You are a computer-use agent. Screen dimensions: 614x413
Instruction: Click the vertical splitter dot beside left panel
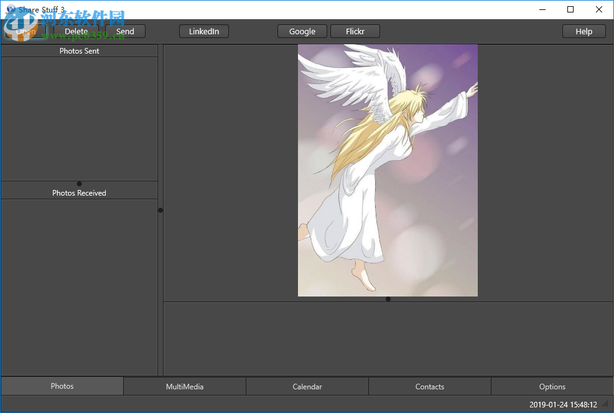(160, 210)
